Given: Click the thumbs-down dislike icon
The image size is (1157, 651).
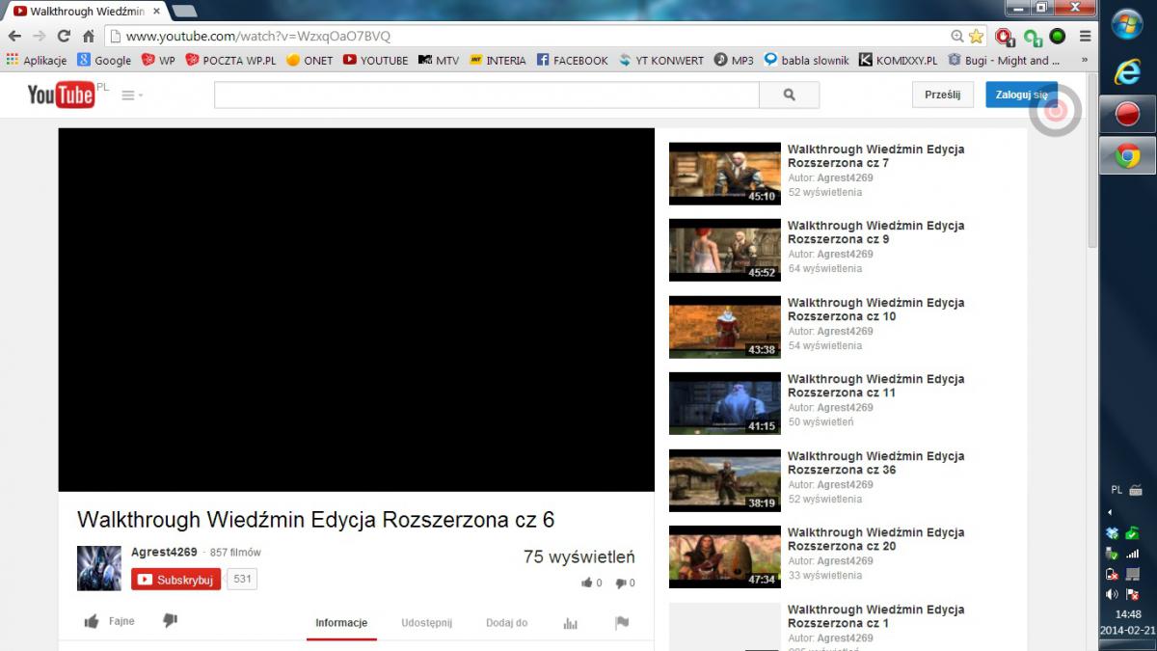Looking at the screenshot, I should tap(170, 620).
